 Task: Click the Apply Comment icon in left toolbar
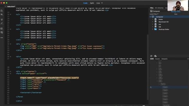(x=2, y=29)
